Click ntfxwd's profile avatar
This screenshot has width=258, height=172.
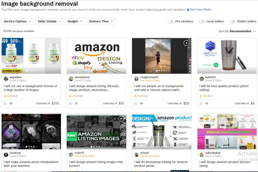point(136,155)
